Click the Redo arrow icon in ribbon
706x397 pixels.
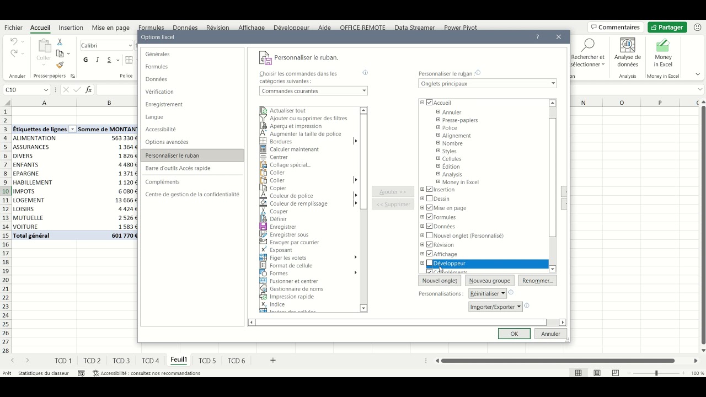pyautogui.click(x=14, y=53)
